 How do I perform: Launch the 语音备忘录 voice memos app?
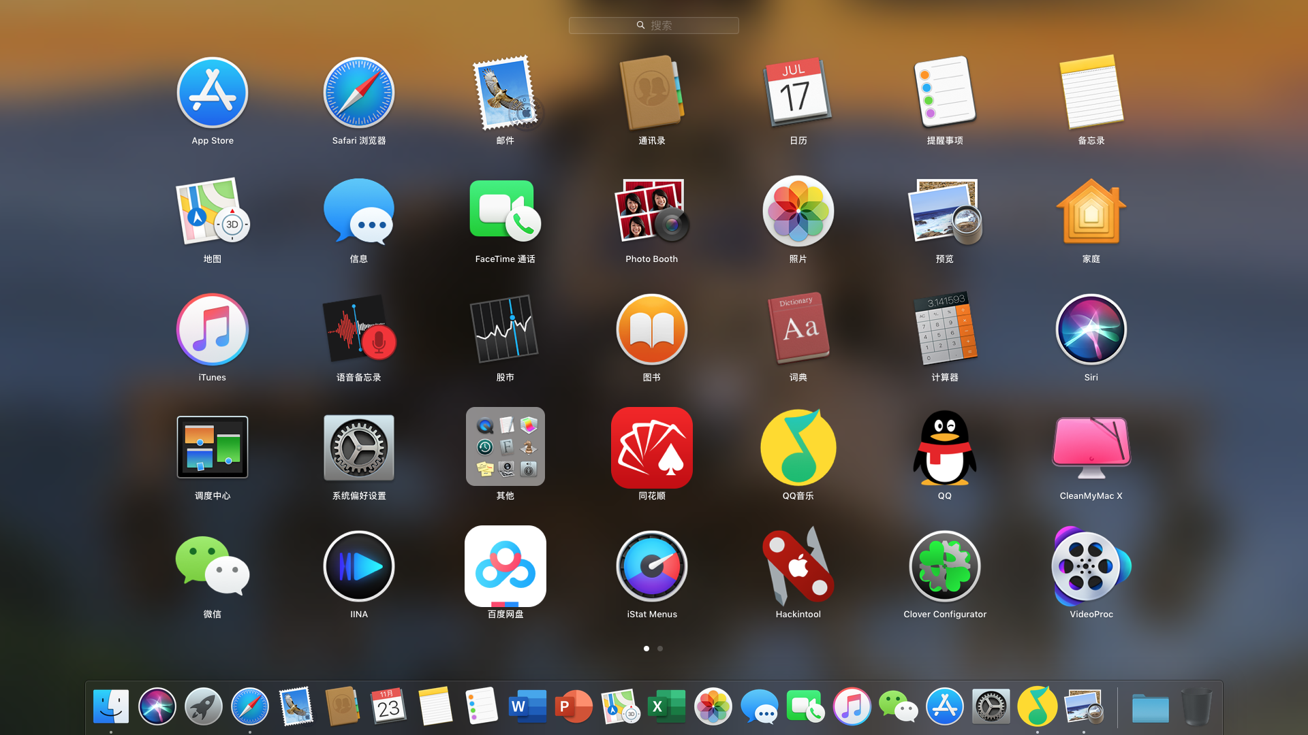pyautogui.click(x=358, y=329)
